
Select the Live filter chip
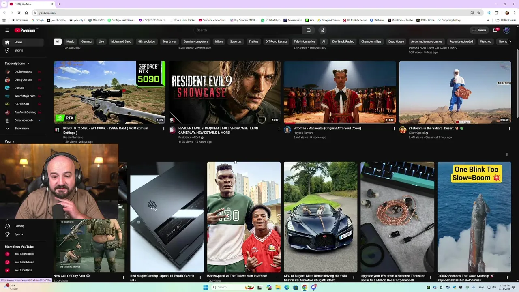pyautogui.click(x=101, y=41)
